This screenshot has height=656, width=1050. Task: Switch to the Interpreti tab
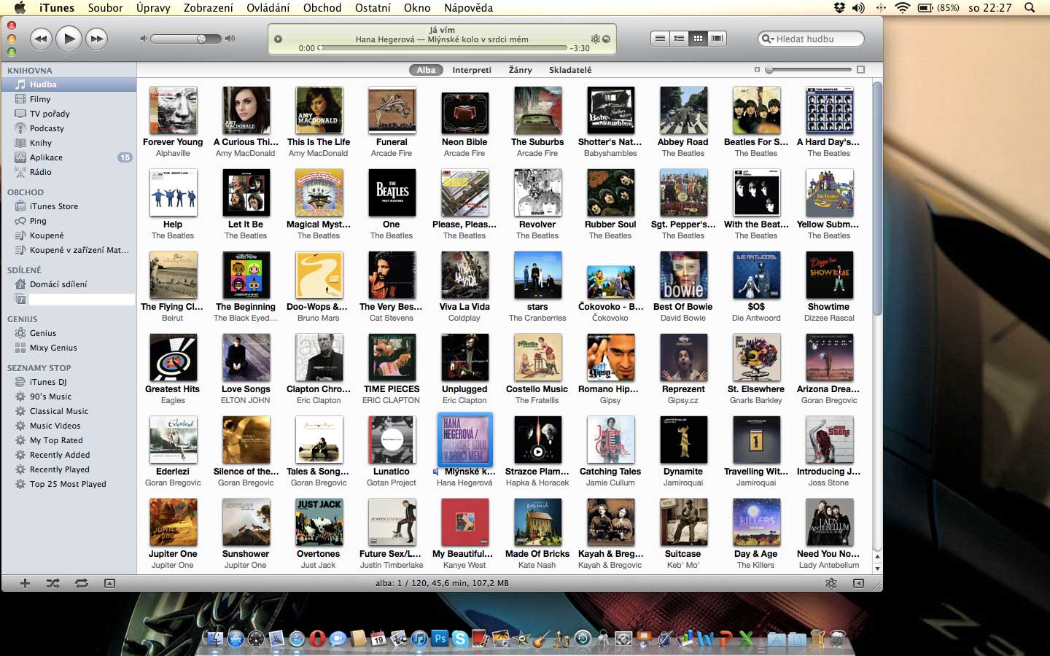click(x=472, y=70)
